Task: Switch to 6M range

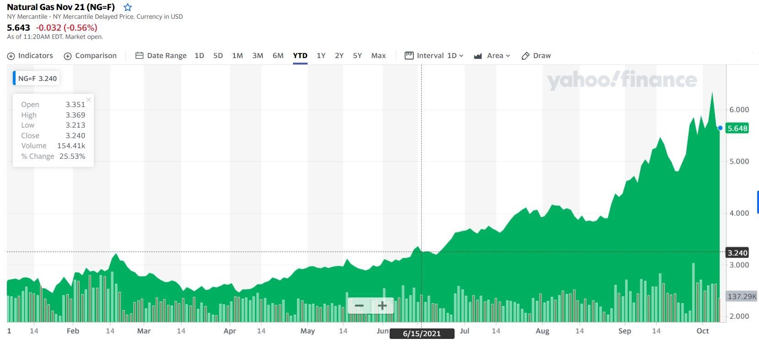Action: click(278, 55)
